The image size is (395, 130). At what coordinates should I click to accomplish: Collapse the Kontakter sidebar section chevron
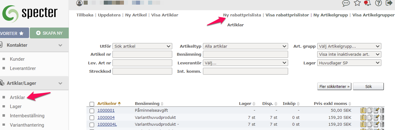[x=60, y=45]
